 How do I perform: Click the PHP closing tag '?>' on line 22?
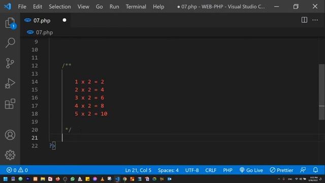pyautogui.click(x=52, y=146)
